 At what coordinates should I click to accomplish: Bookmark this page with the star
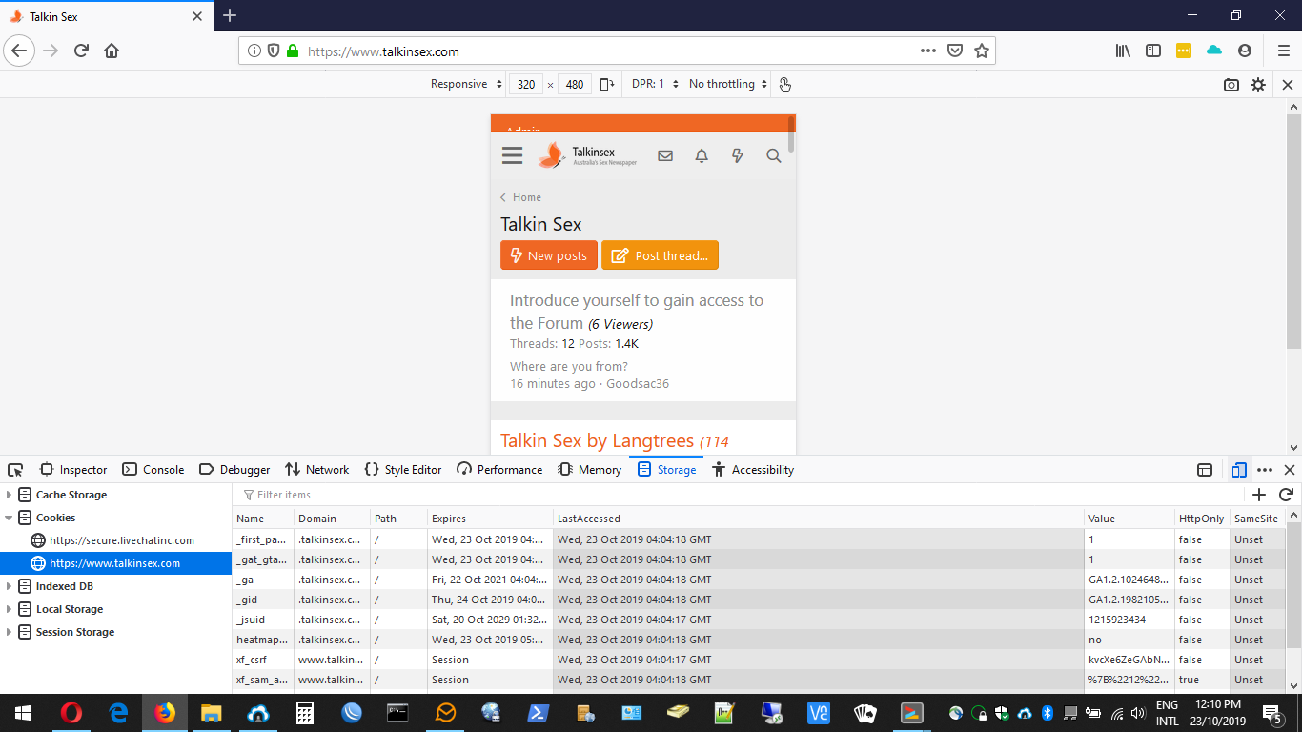(982, 51)
